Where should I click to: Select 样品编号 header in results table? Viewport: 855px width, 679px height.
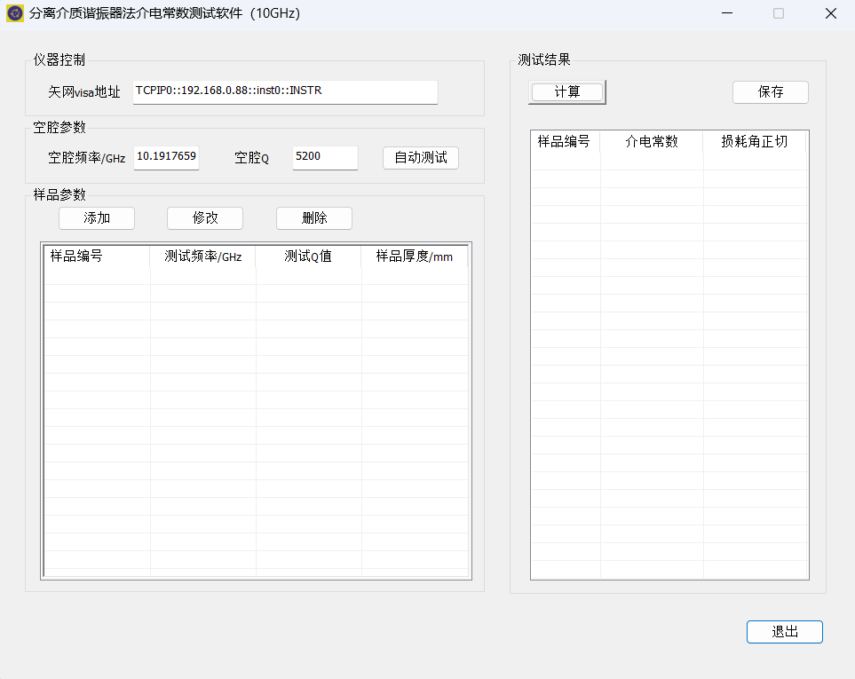566,142
